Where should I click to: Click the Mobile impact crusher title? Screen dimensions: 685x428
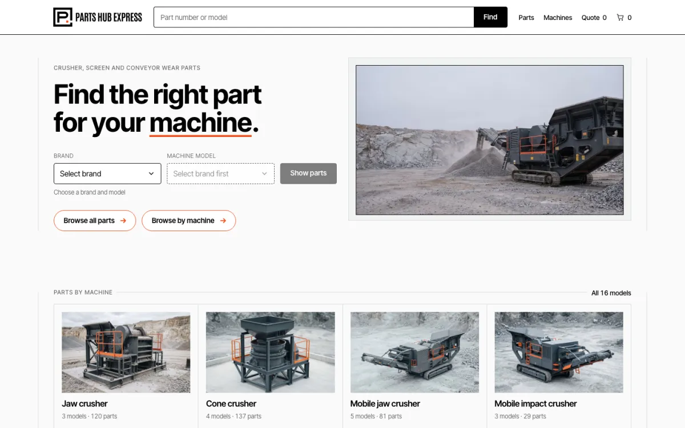pyautogui.click(x=536, y=403)
